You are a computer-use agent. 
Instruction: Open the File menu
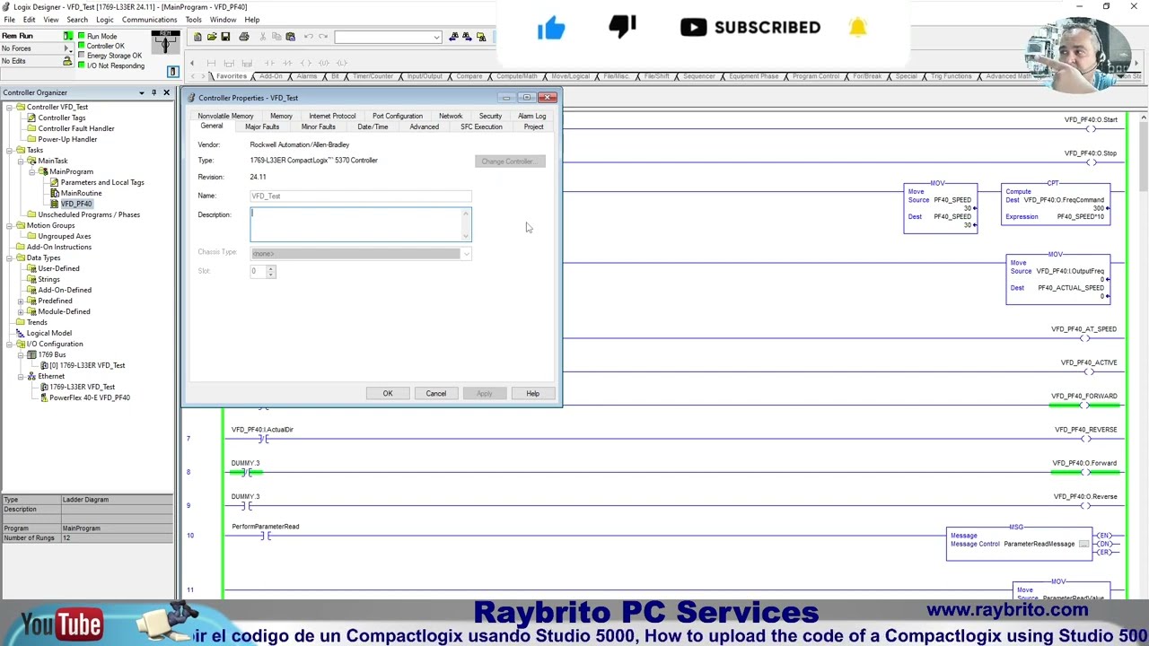tap(9, 20)
